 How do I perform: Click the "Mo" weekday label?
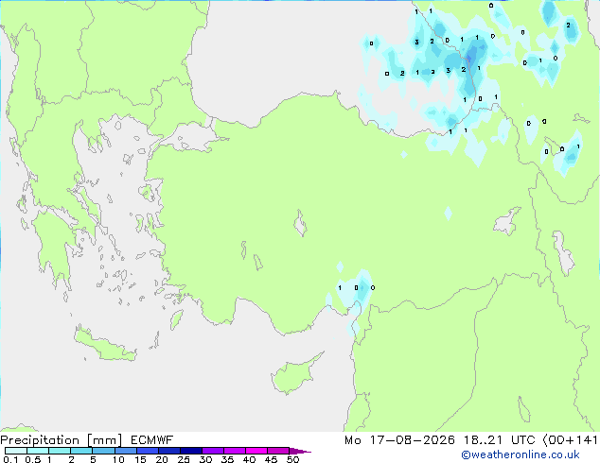pyautogui.click(x=353, y=440)
